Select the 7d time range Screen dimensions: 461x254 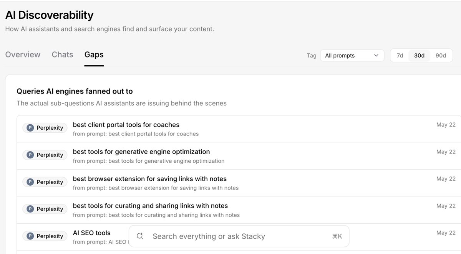(x=400, y=56)
